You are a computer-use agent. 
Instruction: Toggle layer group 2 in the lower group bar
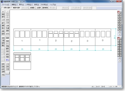tap(118, 43)
